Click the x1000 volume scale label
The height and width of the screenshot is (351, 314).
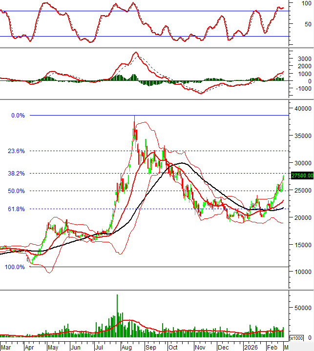click(296, 338)
